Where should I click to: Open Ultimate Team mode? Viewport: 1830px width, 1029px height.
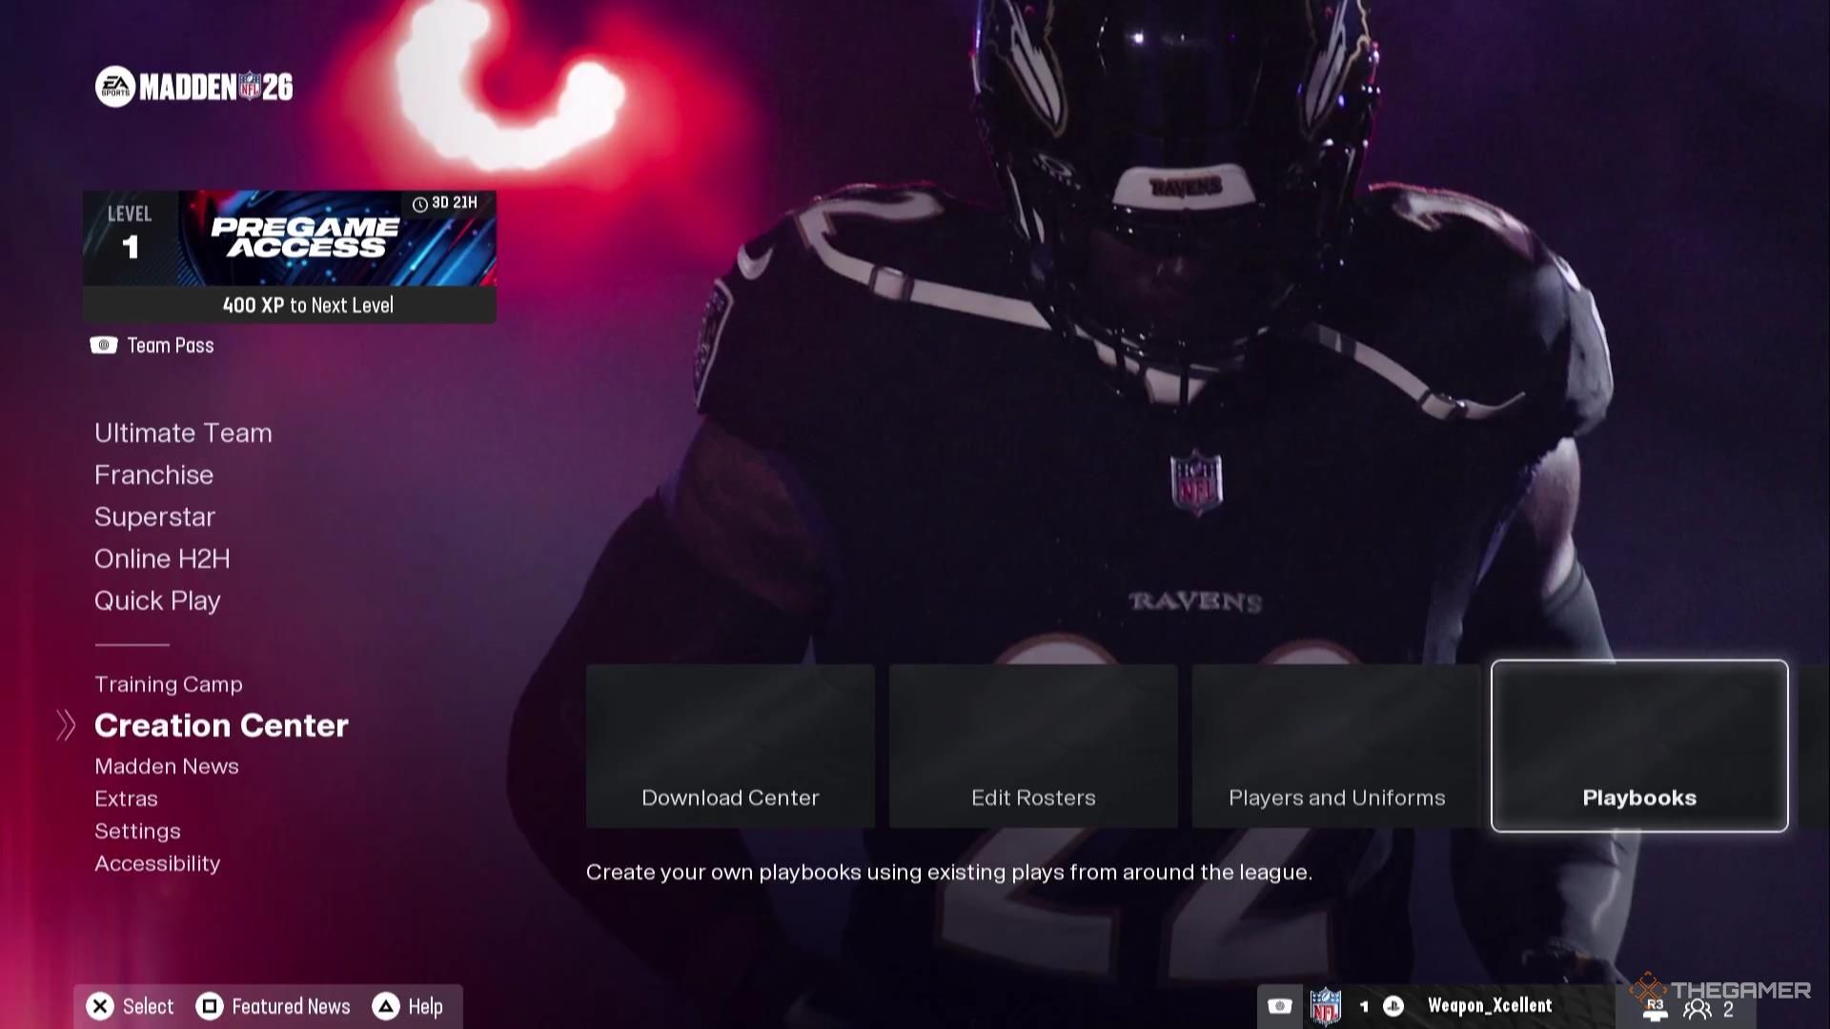coord(183,433)
